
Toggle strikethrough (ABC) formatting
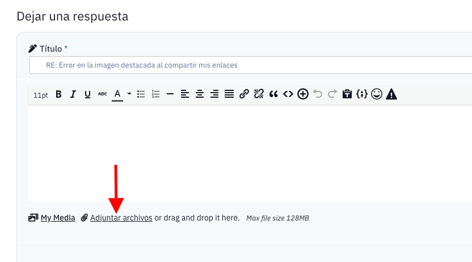(x=102, y=94)
